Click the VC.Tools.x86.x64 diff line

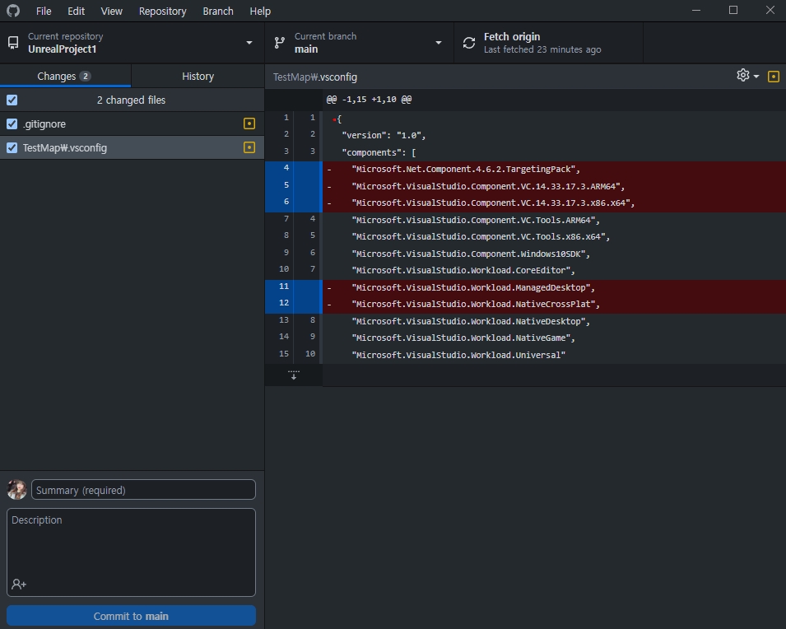(554, 237)
